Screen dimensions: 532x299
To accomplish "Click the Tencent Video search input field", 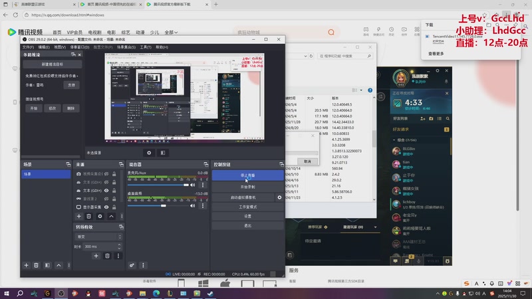I will point(280,32).
